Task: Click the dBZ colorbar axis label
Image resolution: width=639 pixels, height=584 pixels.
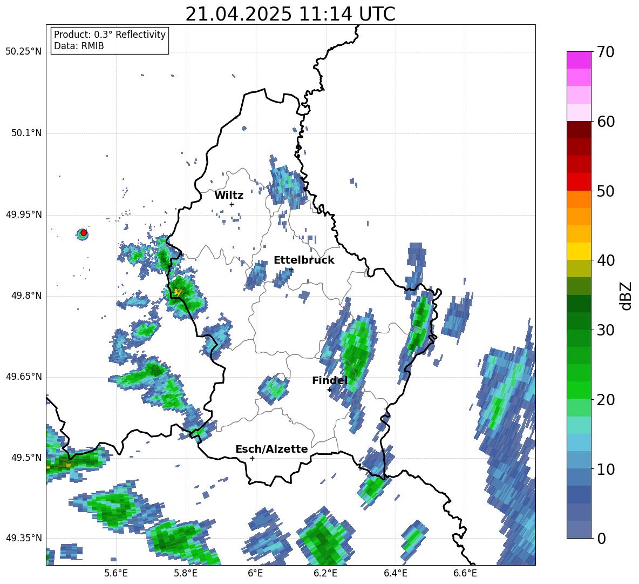Action: pyautogui.click(x=627, y=296)
